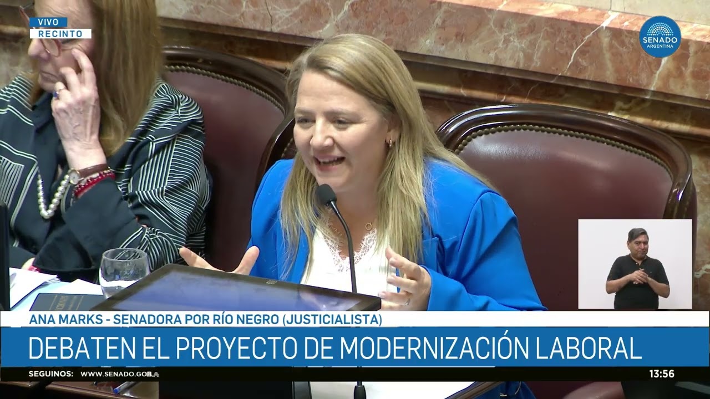Screen dimensions: 710x399
Task: Click the VIVO live badge
Action: click(x=48, y=22)
